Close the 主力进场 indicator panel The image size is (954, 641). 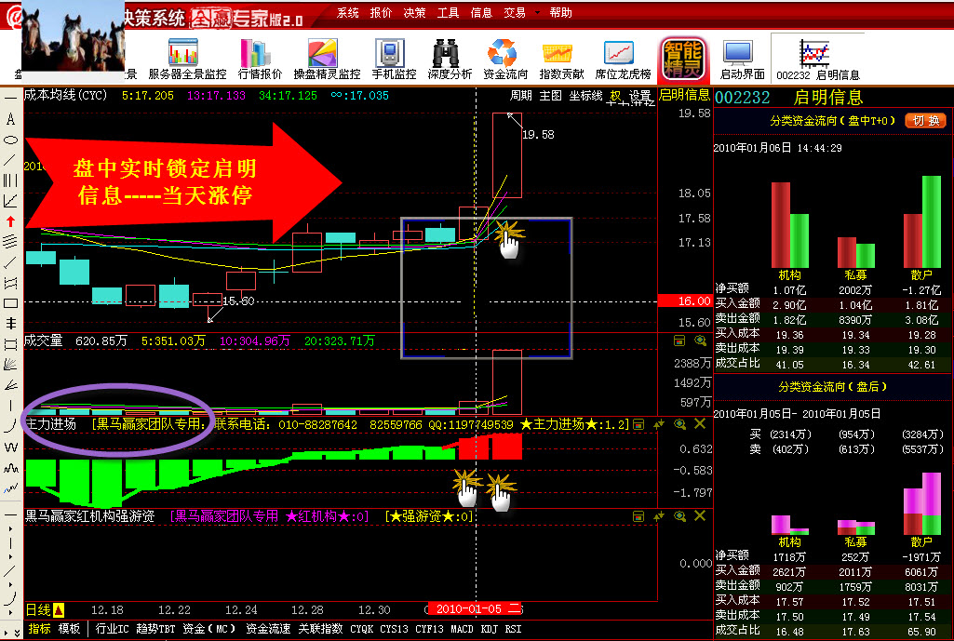click(700, 424)
